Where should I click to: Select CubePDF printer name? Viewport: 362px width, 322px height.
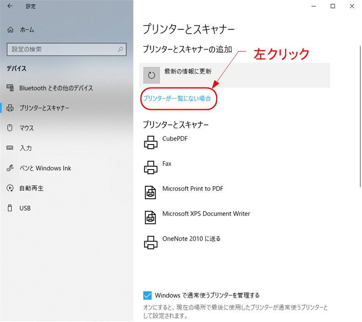pyautogui.click(x=175, y=138)
